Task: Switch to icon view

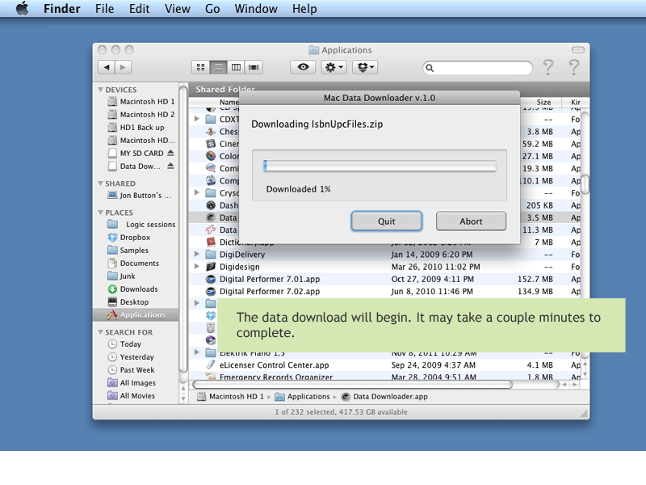Action: 200,67
